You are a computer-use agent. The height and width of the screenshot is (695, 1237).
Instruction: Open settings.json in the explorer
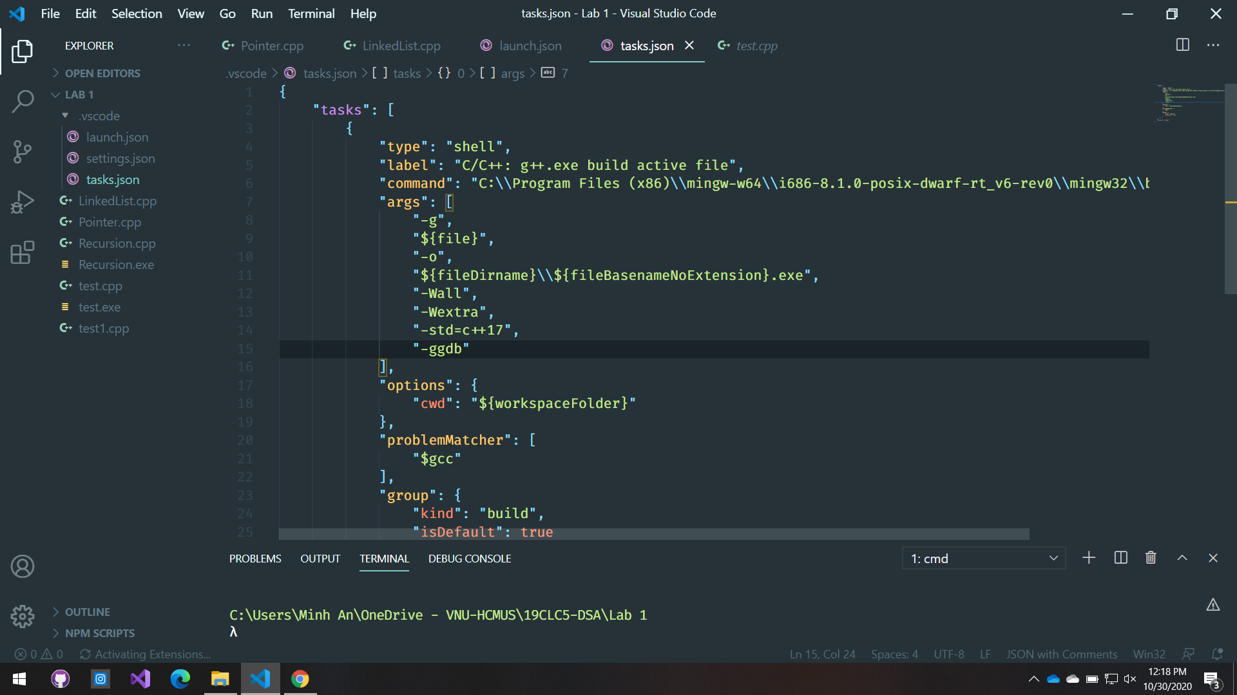click(120, 158)
